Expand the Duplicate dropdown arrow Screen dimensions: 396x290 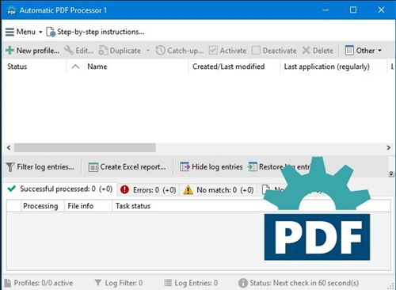148,50
